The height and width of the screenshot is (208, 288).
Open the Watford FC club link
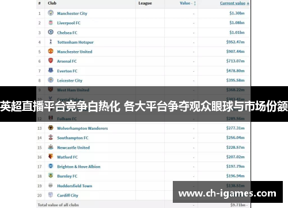pyautogui.click(x=67, y=157)
